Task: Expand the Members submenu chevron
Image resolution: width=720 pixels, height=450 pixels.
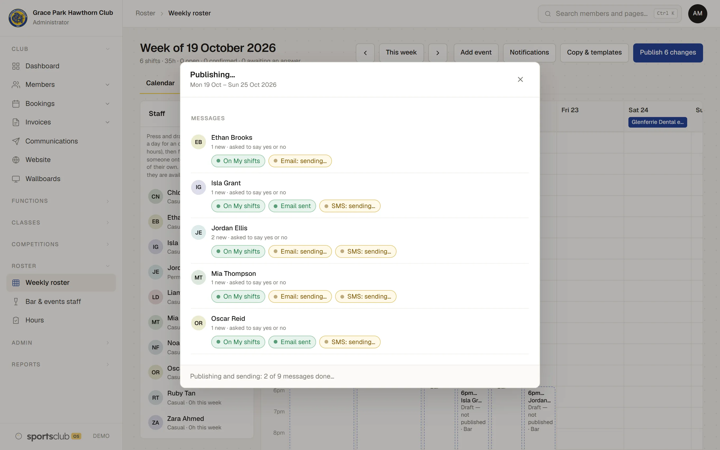Action: [x=107, y=85]
